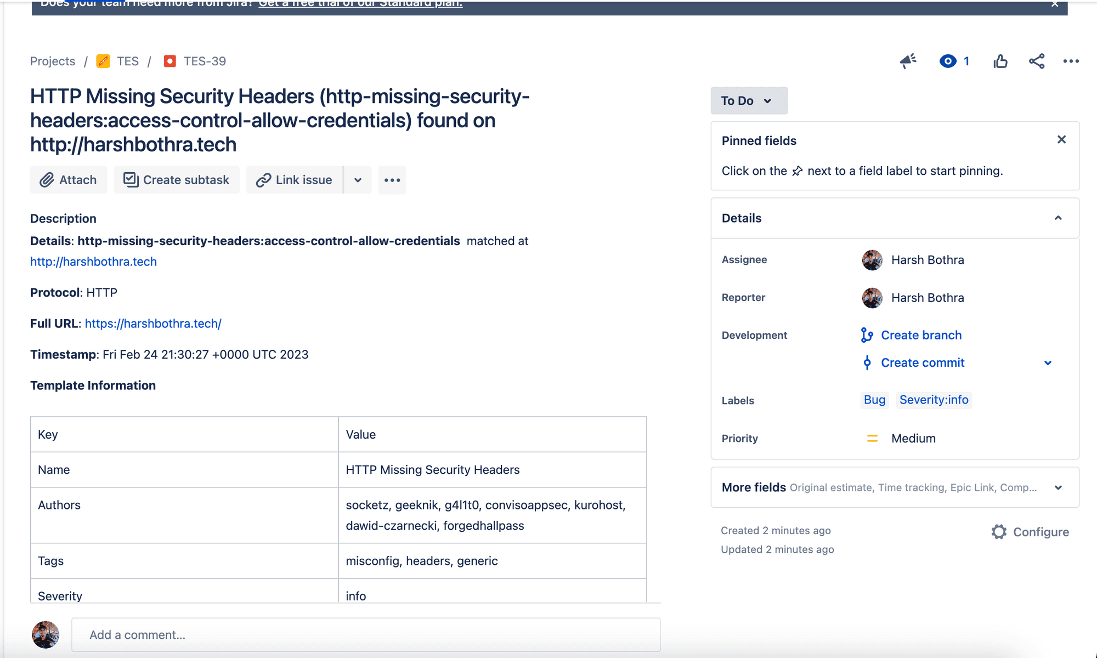Click the Severity:info label
The image size is (1097, 658).
(934, 400)
